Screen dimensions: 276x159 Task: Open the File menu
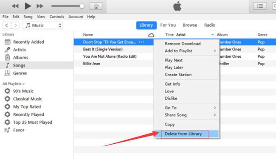click(6, 17)
